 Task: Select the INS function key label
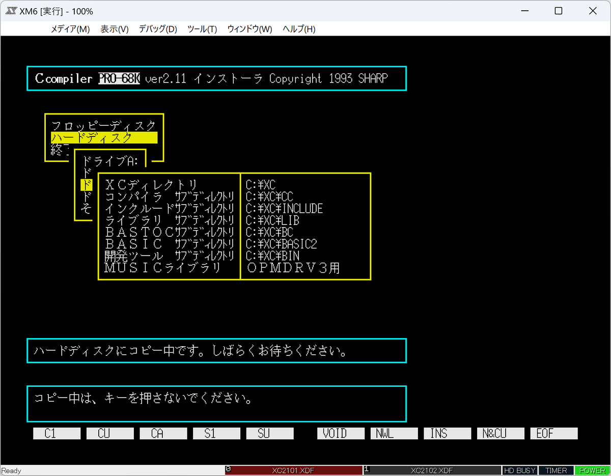click(447, 433)
